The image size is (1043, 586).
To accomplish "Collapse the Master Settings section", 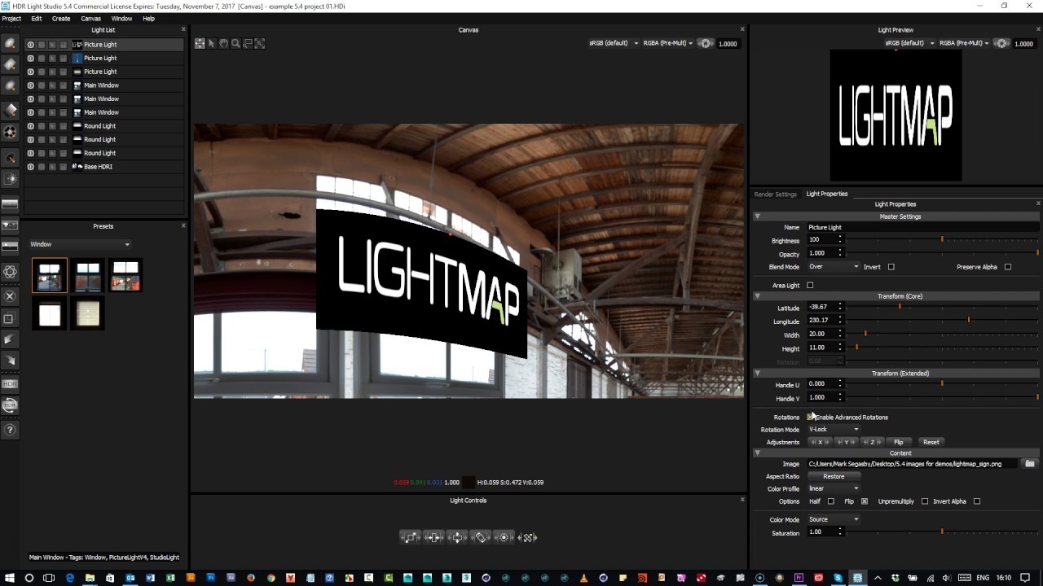I will tap(757, 216).
